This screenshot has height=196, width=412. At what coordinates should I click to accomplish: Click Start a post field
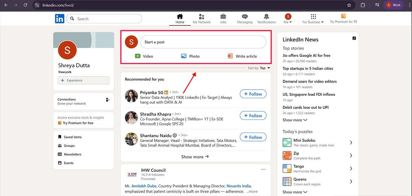point(203,42)
